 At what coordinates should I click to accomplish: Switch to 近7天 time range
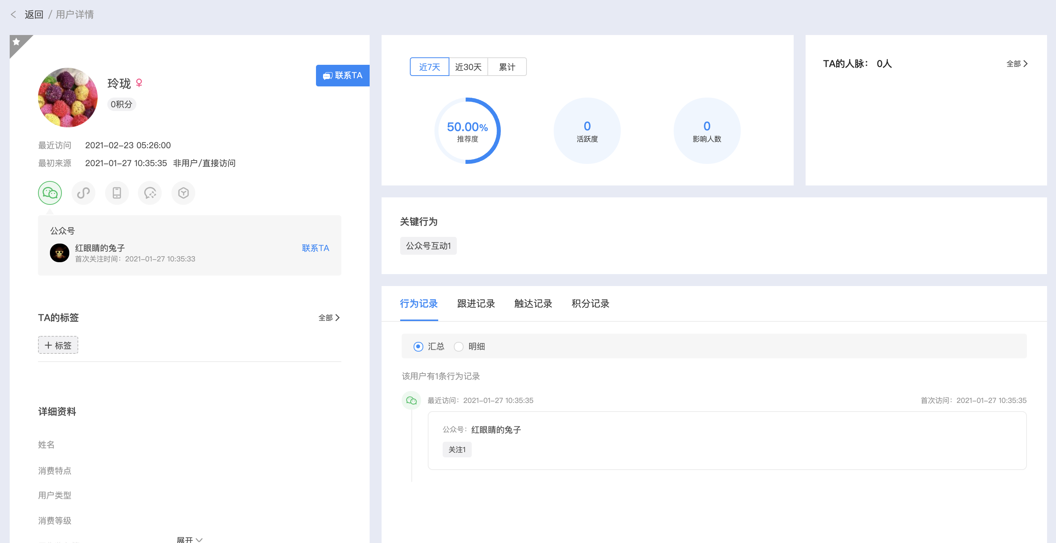[x=429, y=67]
